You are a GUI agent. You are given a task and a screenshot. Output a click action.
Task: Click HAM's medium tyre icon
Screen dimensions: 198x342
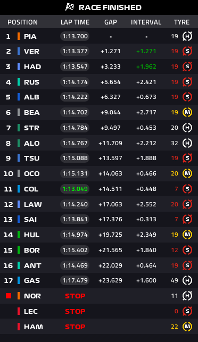[x=187, y=327]
